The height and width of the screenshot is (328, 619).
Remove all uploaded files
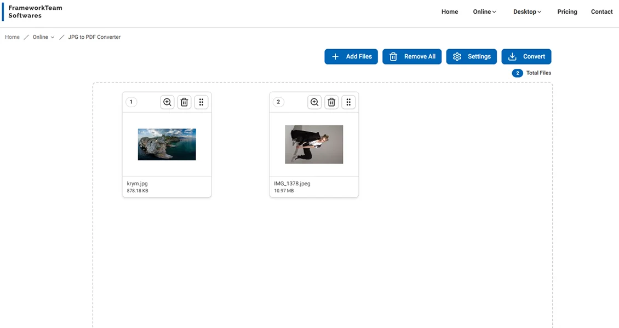coord(412,56)
